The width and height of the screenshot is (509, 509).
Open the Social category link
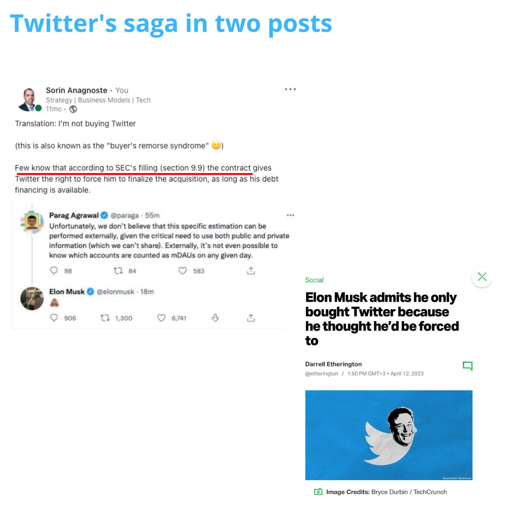point(314,280)
